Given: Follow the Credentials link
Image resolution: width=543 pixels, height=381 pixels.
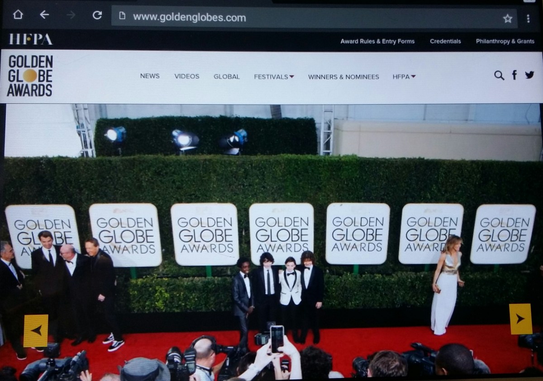Looking at the screenshot, I should point(445,41).
